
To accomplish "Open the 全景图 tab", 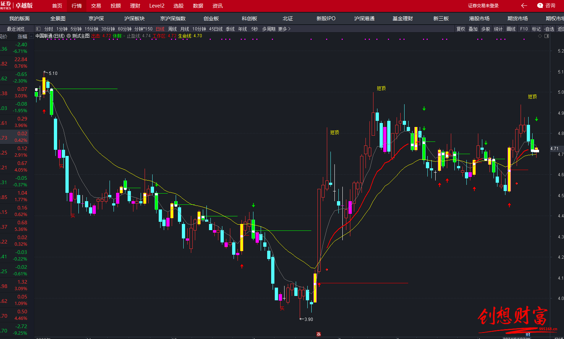I will pyautogui.click(x=58, y=18).
